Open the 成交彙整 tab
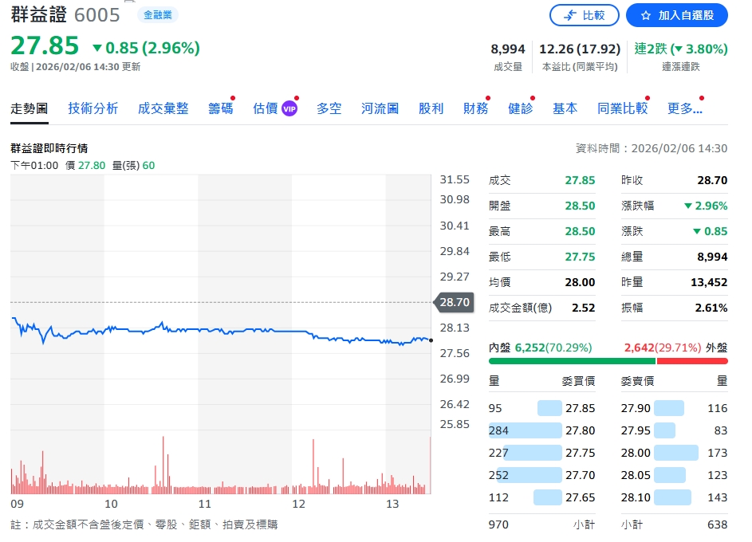The height and width of the screenshot is (542, 752). 163,108
